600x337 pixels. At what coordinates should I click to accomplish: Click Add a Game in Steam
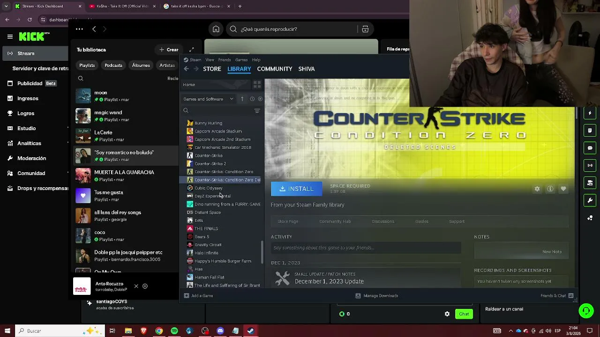pyautogui.click(x=199, y=296)
